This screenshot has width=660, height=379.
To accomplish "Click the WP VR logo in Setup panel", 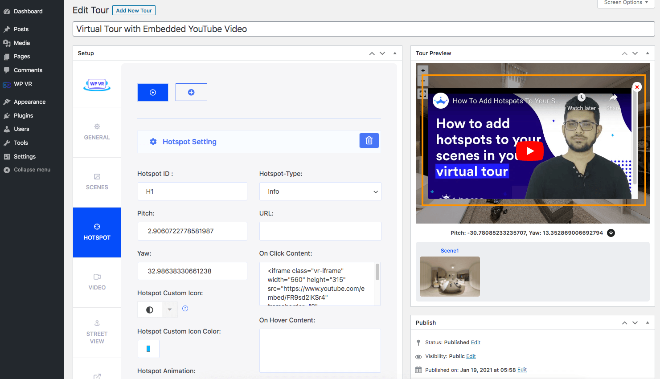I will (97, 84).
